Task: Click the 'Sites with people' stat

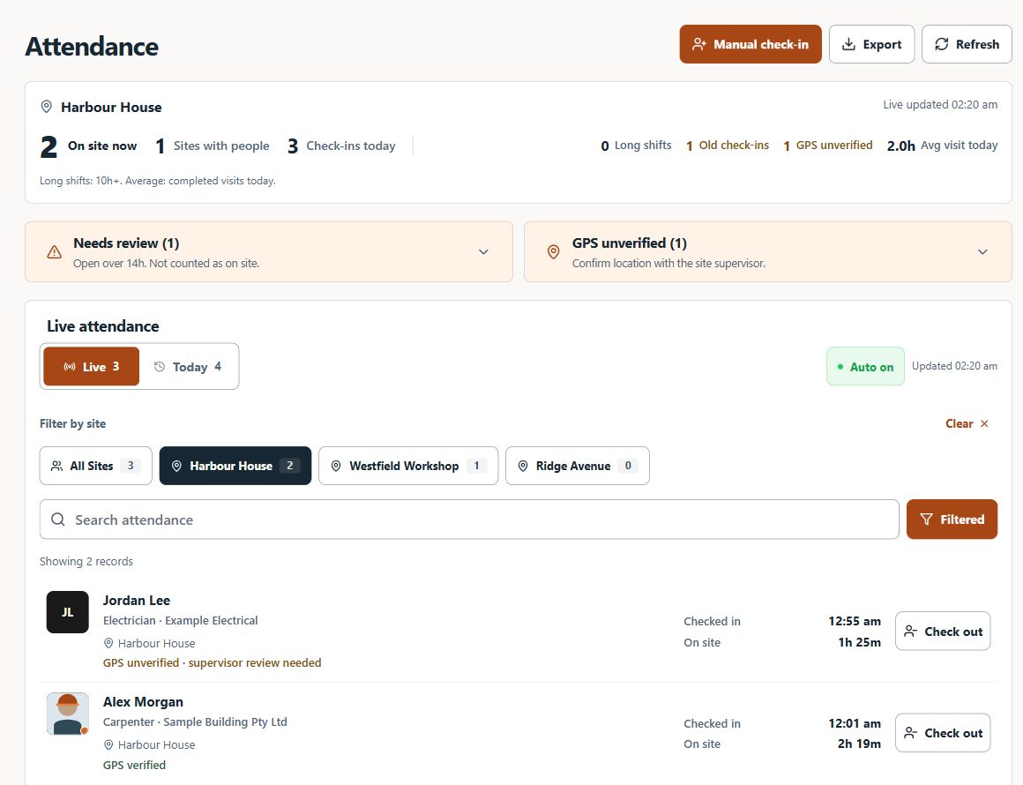Action: [x=212, y=146]
